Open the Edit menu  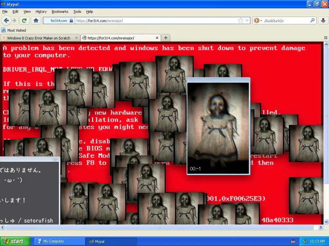tap(15, 12)
